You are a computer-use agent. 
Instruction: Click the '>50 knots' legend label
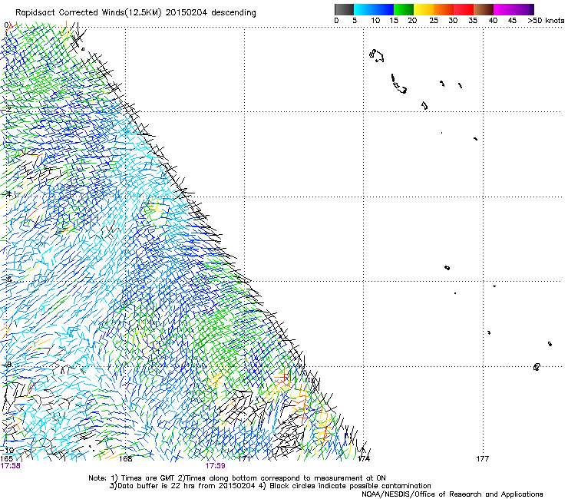[546, 21]
